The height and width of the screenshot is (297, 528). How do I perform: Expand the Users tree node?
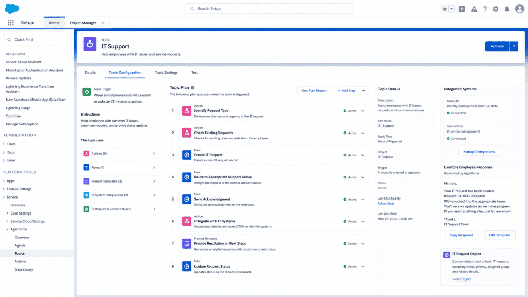(4, 144)
